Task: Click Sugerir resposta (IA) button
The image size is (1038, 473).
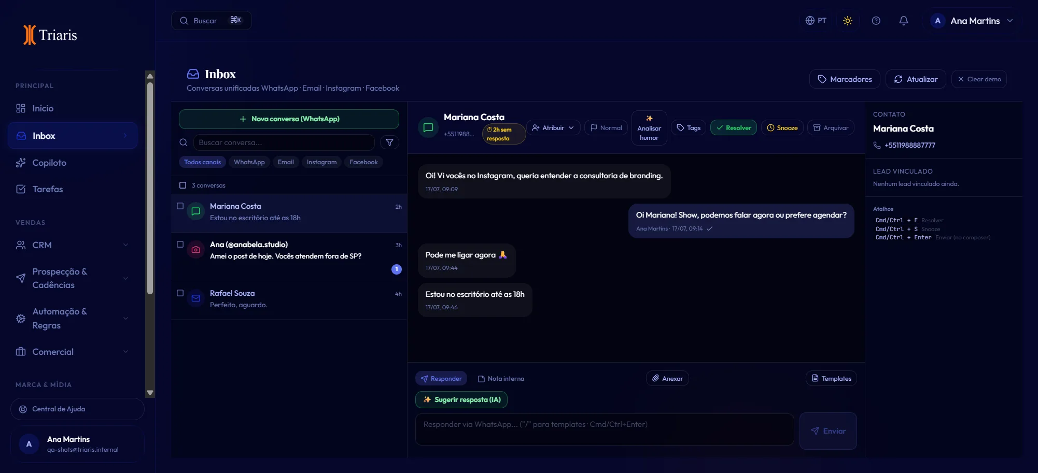Action: [461, 400]
